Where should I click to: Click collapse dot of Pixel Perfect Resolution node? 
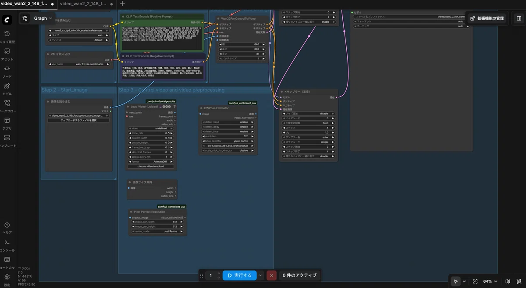(131, 212)
